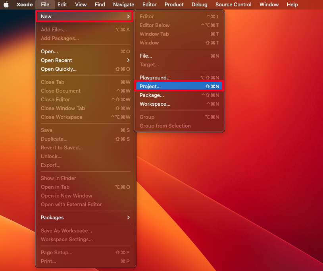Expand the New submenu

(x=85, y=17)
